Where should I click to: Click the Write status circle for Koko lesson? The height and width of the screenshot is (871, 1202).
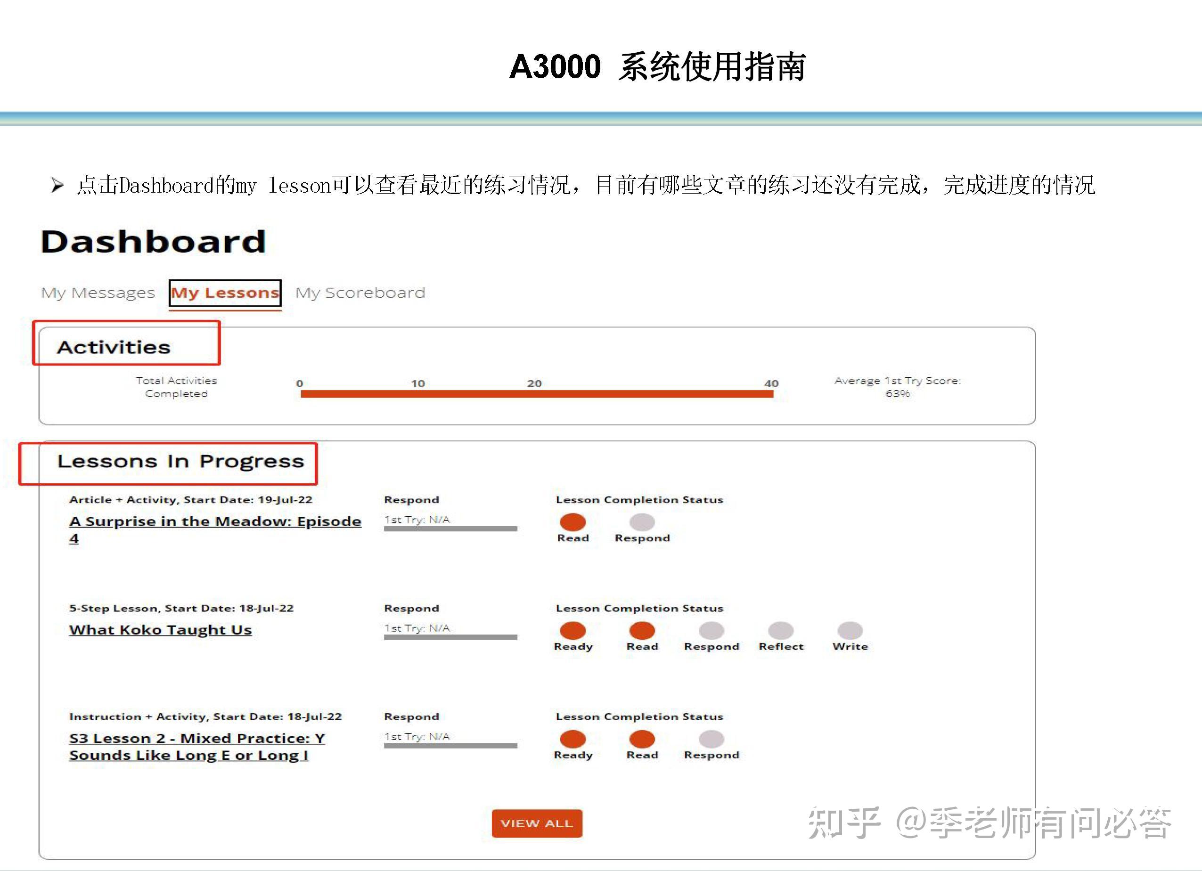(x=849, y=632)
